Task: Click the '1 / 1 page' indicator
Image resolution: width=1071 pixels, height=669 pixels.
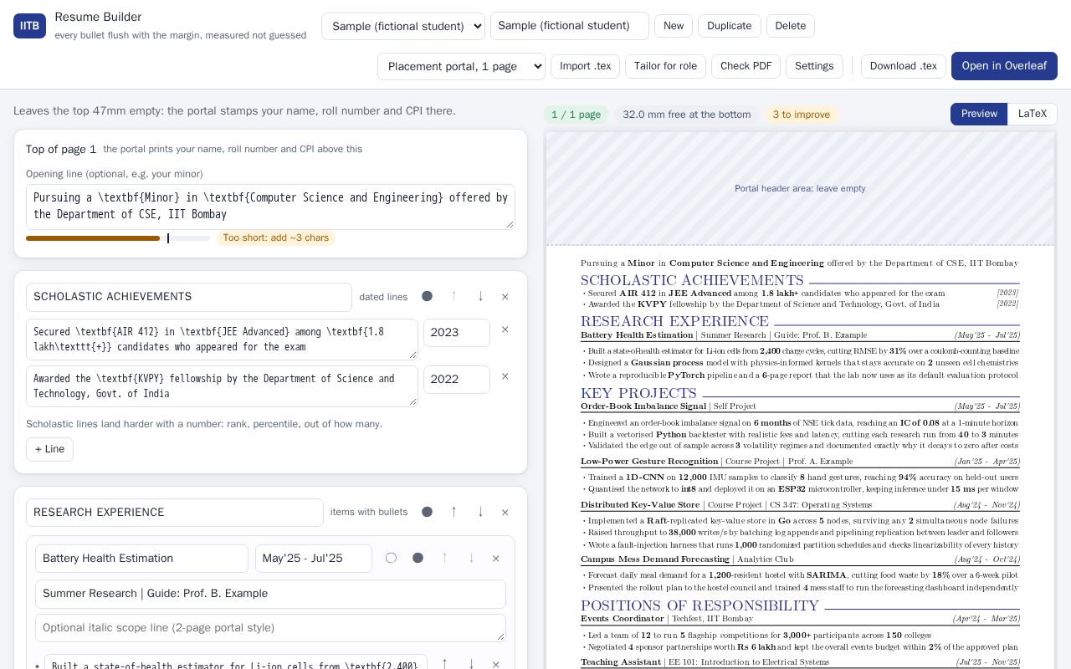Action: [576, 115]
